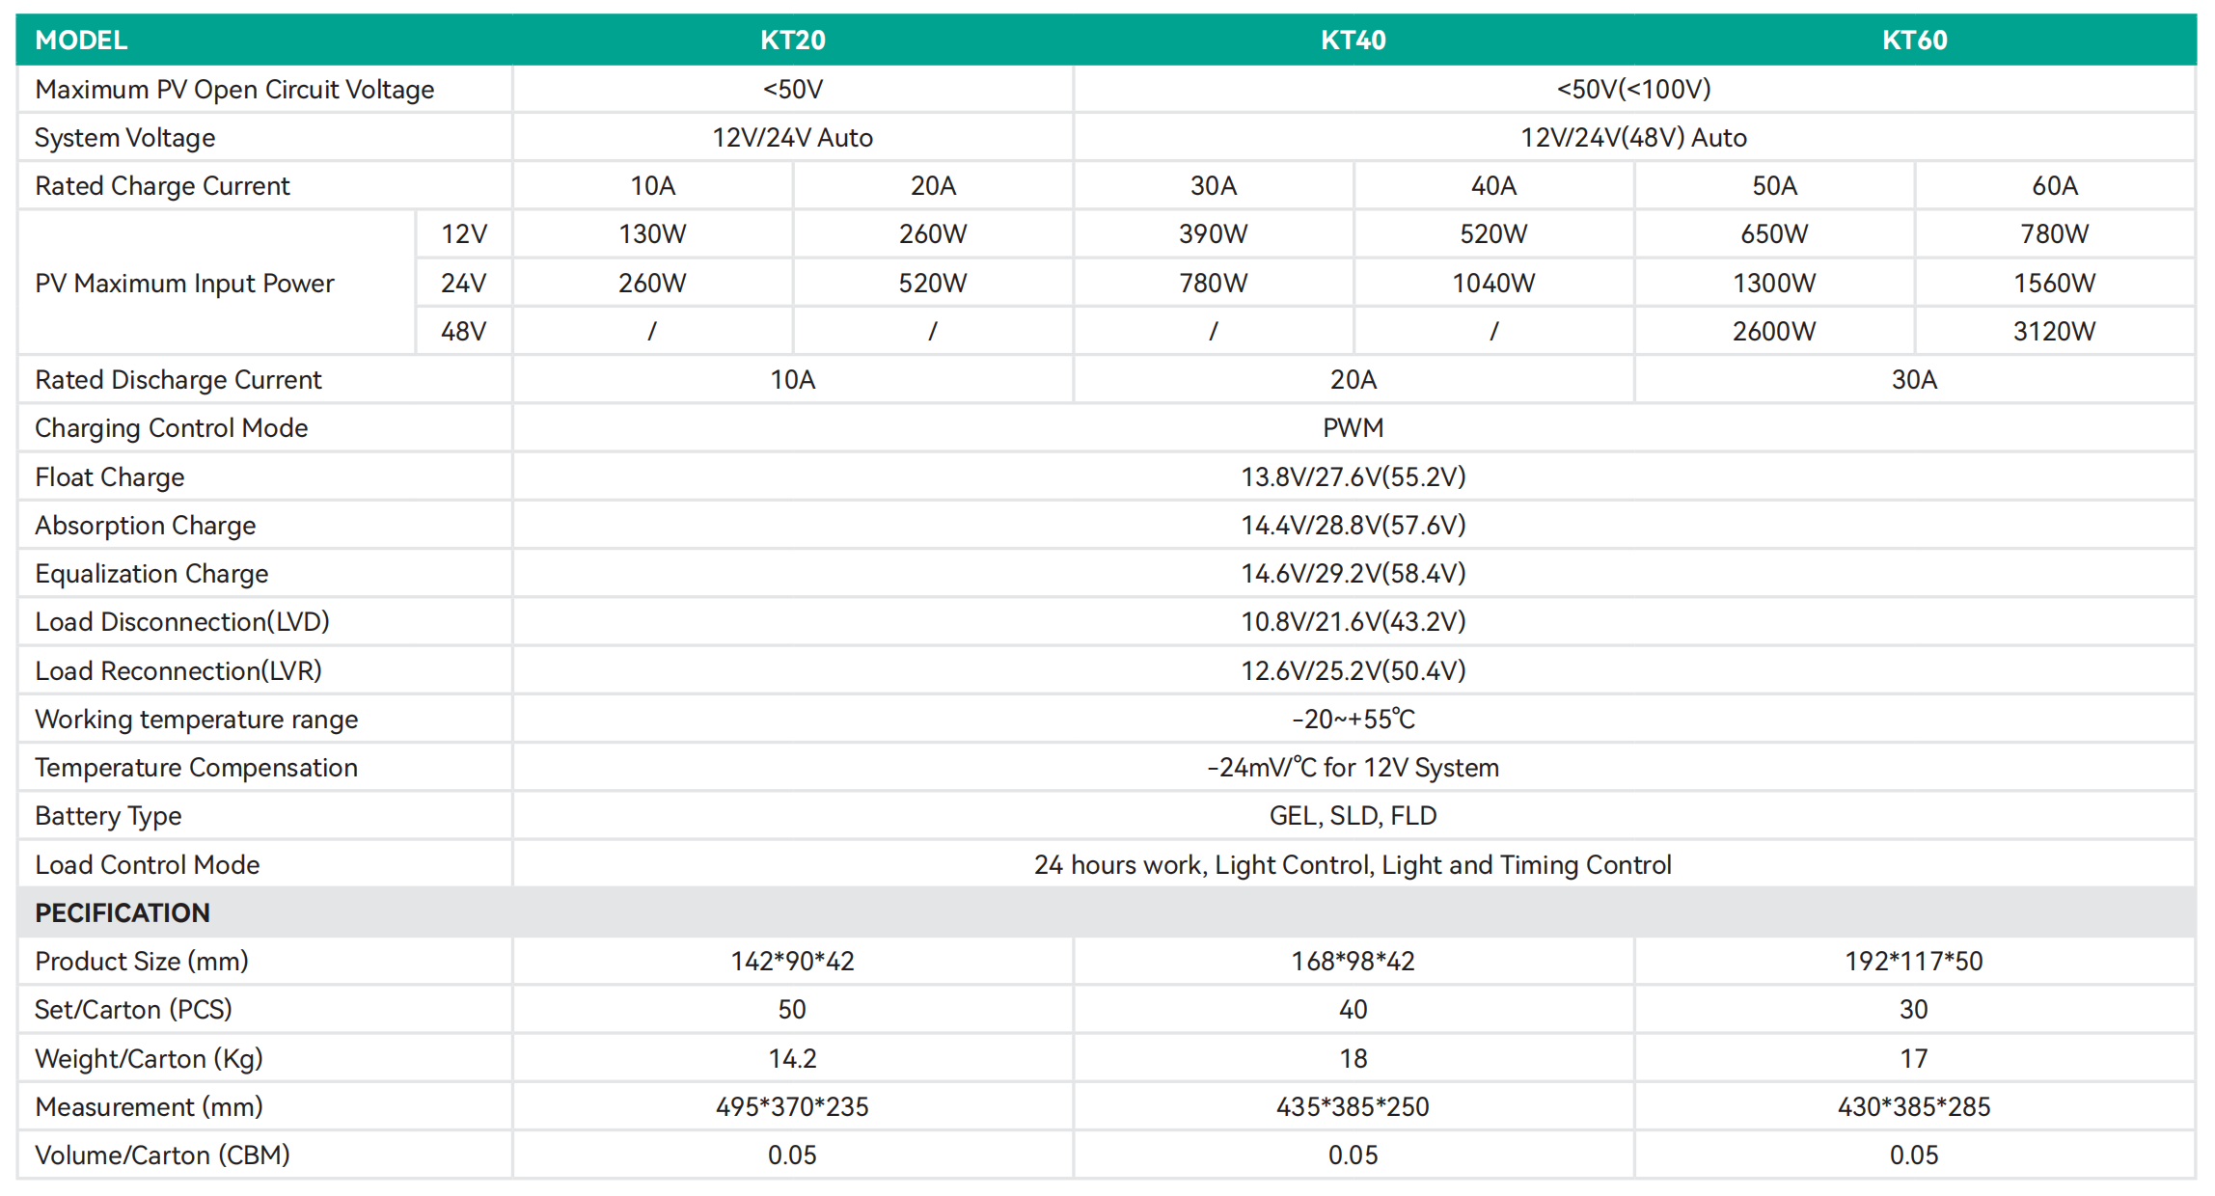Click the MODEL header cell
The width and height of the screenshot is (2215, 1196).
[82, 41]
